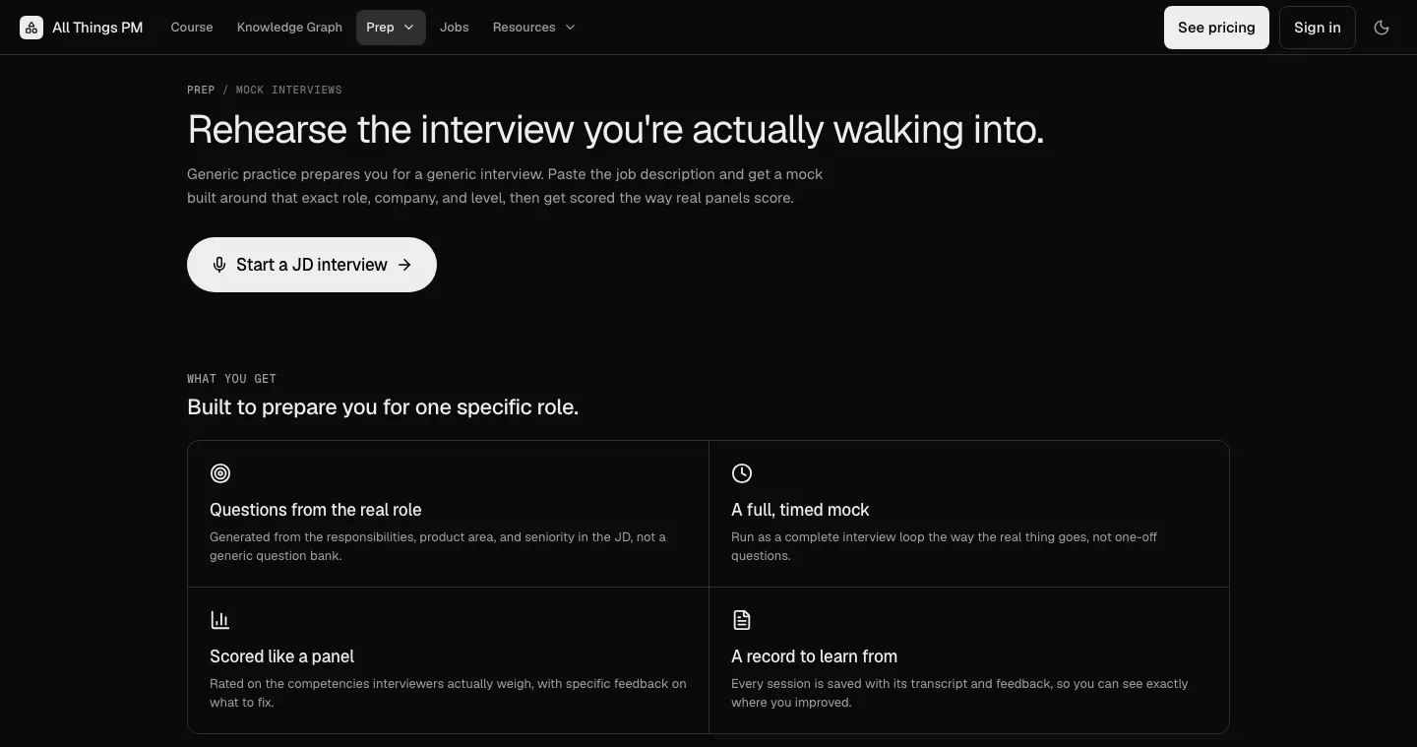
Task: Click the Sign in button
Action: [x=1318, y=28]
